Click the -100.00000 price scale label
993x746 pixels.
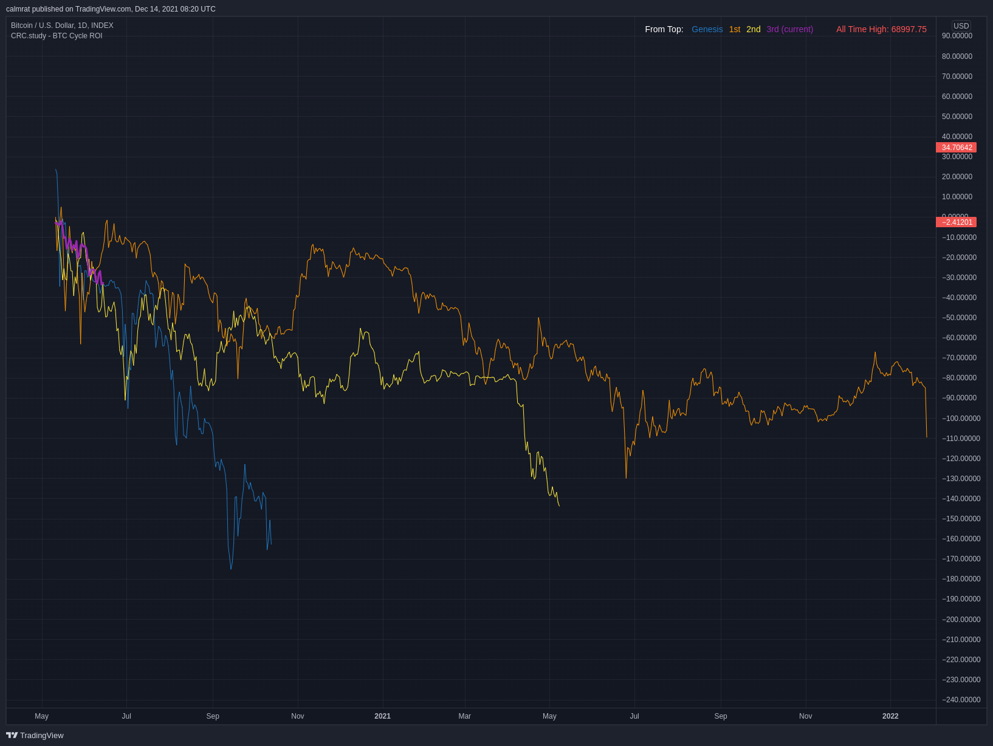tap(961, 419)
